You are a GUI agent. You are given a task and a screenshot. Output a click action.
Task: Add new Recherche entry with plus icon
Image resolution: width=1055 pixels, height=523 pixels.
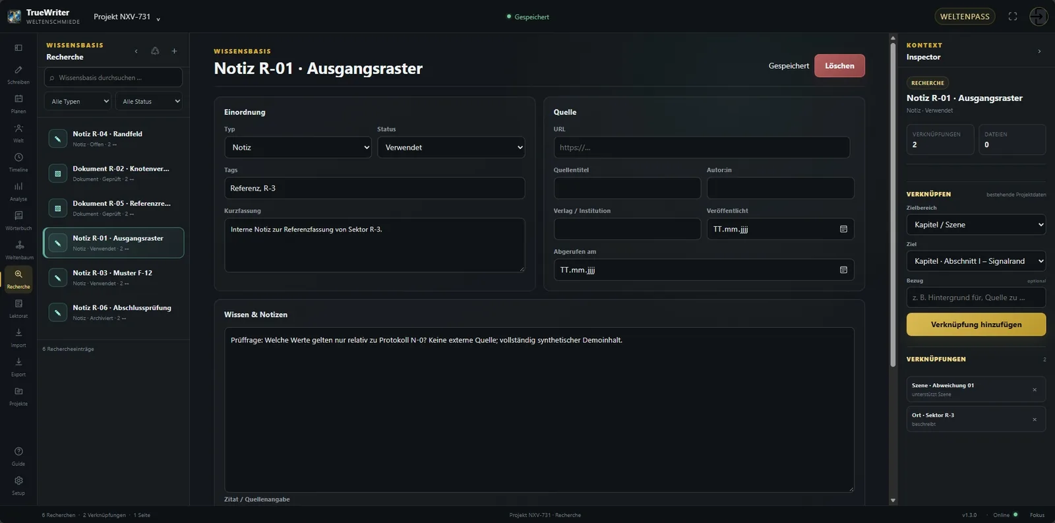[174, 51]
